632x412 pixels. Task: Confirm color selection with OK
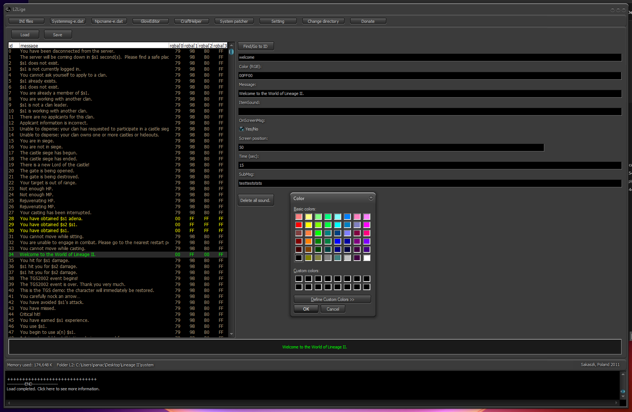pos(306,309)
